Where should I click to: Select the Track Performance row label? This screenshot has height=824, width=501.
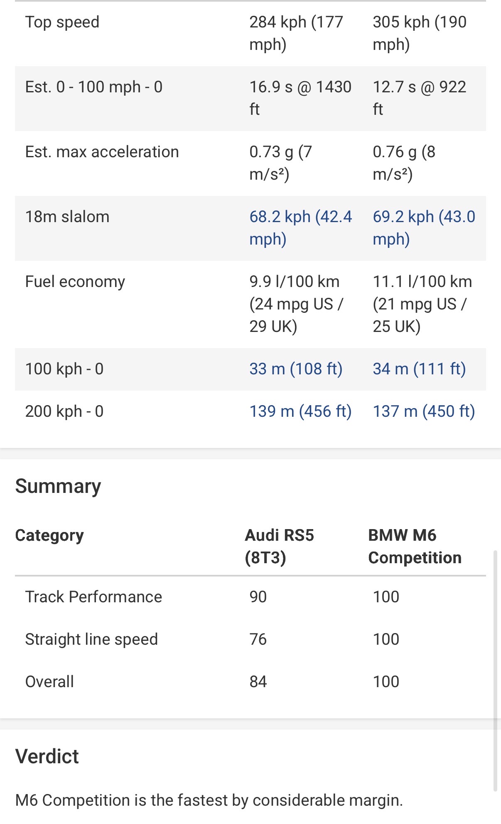pos(93,597)
